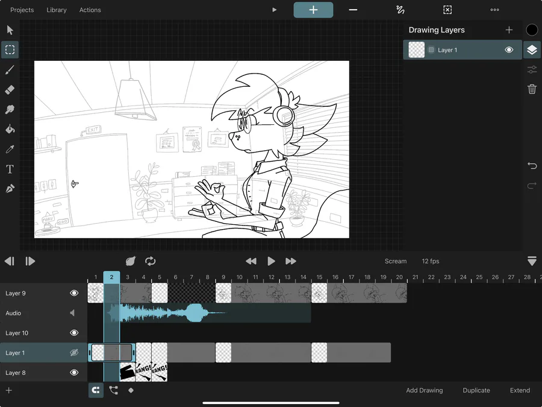Add a new timeline track with plus
The image size is (542, 407).
9,390
